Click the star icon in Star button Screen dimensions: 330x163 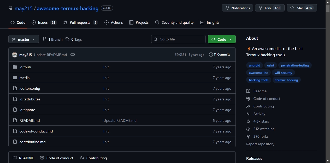pos(292,8)
